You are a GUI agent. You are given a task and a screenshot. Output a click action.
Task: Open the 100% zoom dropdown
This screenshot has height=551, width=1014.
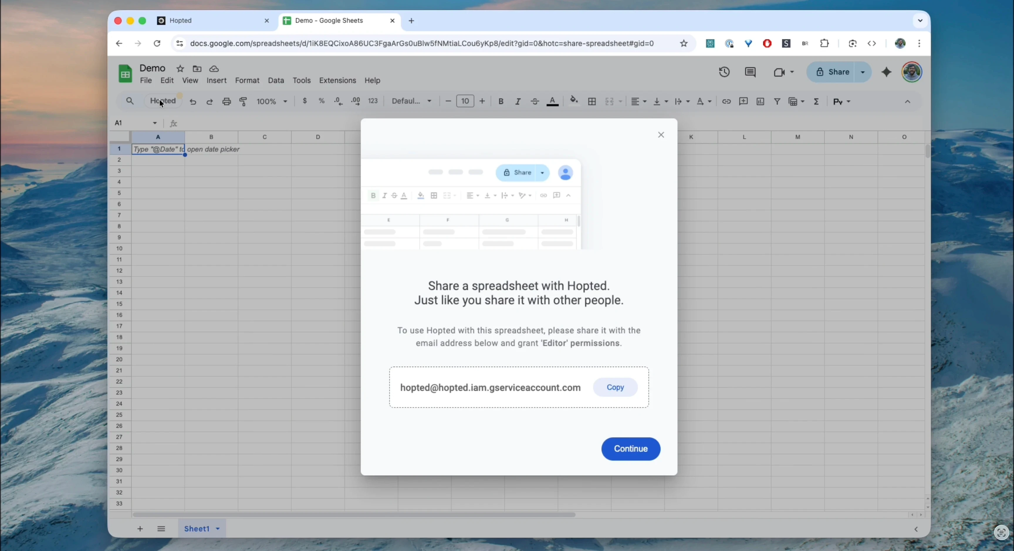(272, 102)
